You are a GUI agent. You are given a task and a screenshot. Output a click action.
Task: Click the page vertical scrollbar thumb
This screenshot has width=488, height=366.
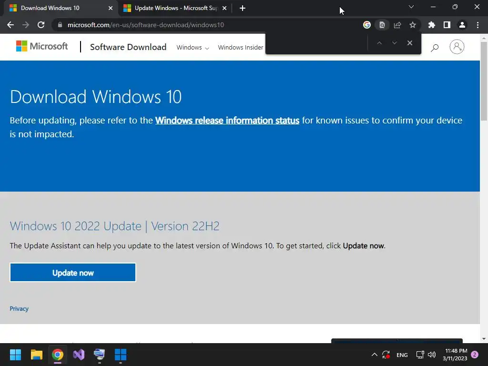point(484,81)
